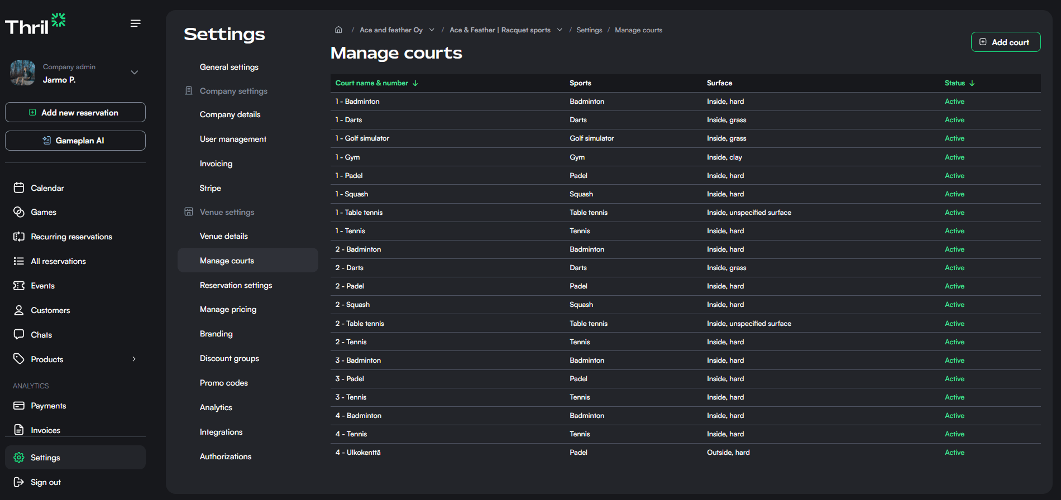Open Payments analytics page
1061x500 pixels.
click(48, 406)
